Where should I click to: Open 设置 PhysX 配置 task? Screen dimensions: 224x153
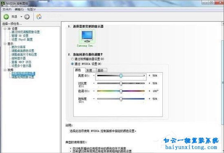click(x=22, y=40)
